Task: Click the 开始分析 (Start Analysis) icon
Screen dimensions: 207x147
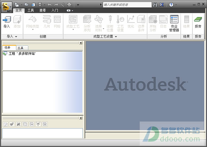Action: coord(153,23)
